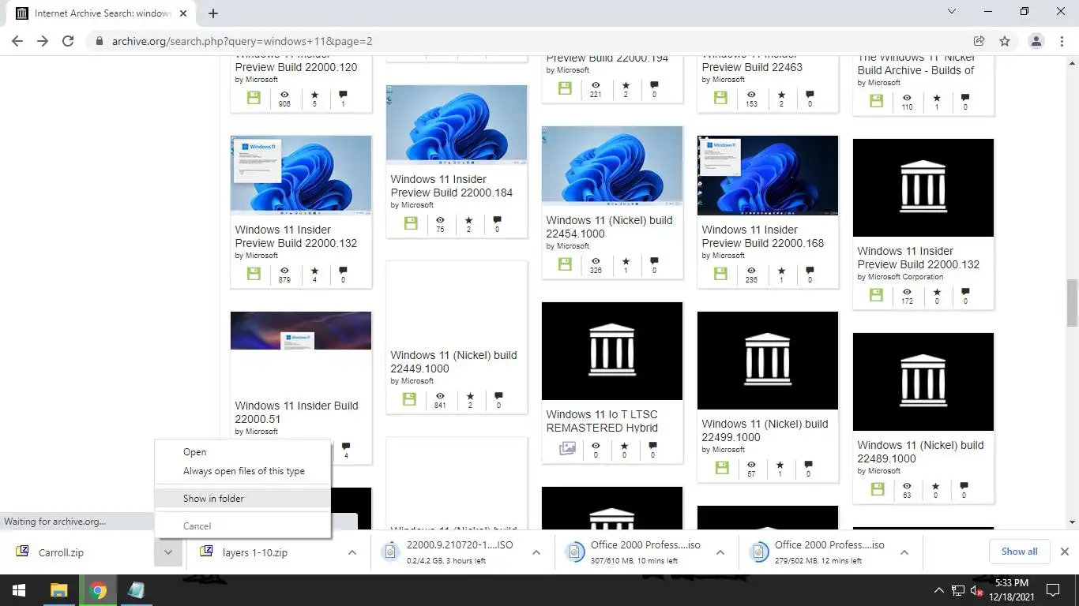Open the Windows Start menu

18,590
